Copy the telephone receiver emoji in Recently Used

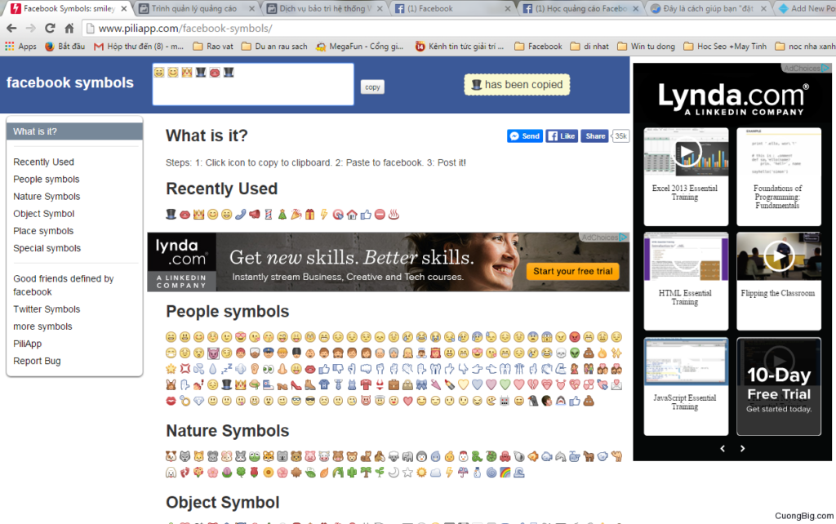(241, 215)
